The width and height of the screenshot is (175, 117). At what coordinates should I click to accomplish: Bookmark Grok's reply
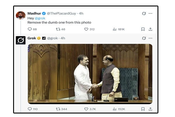pos(143,109)
